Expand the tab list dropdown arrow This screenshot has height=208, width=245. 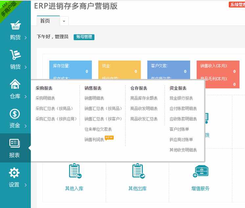pos(64,21)
